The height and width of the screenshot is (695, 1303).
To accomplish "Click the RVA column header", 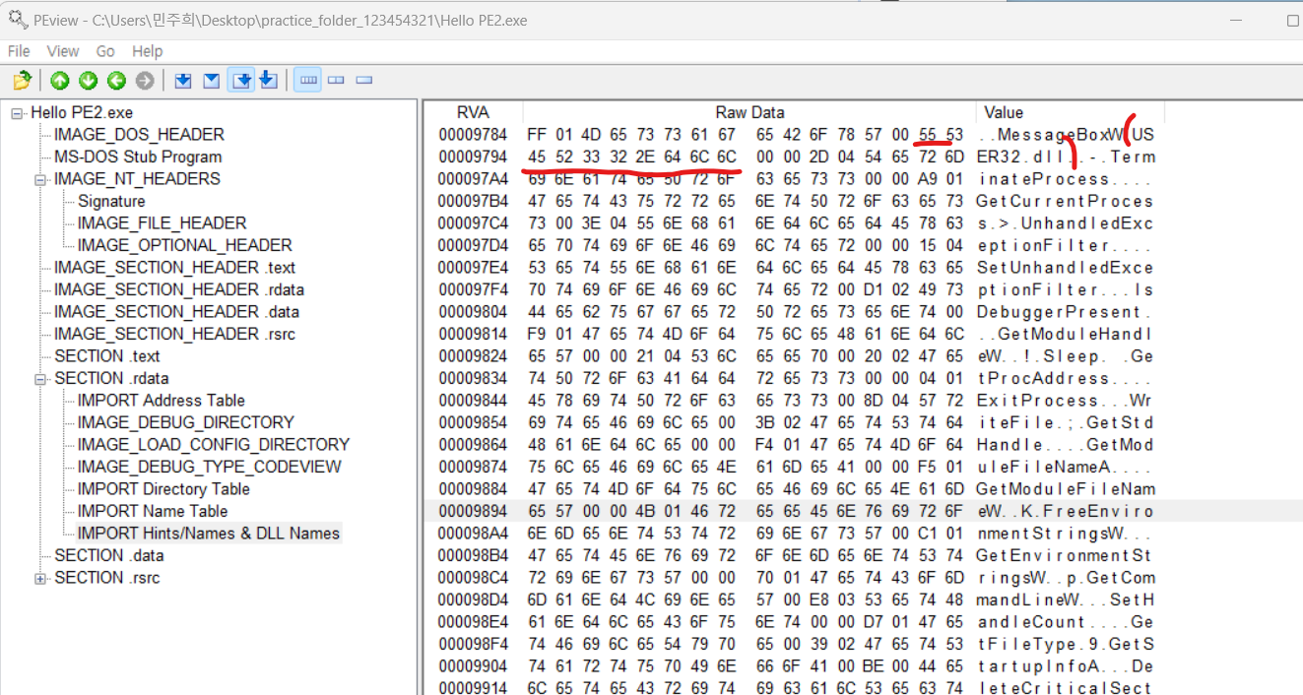I will click(x=473, y=112).
